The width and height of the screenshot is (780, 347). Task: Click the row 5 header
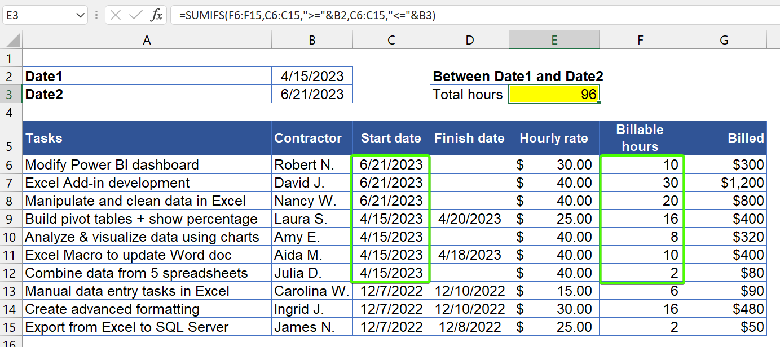pyautogui.click(x=10, y=137)
